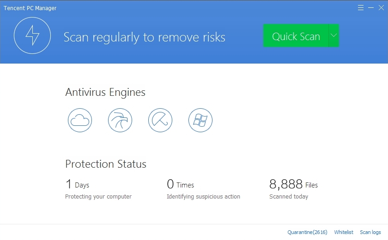Click the '8,888 Files' scanned today stat
388x240 pixels.
293,184
